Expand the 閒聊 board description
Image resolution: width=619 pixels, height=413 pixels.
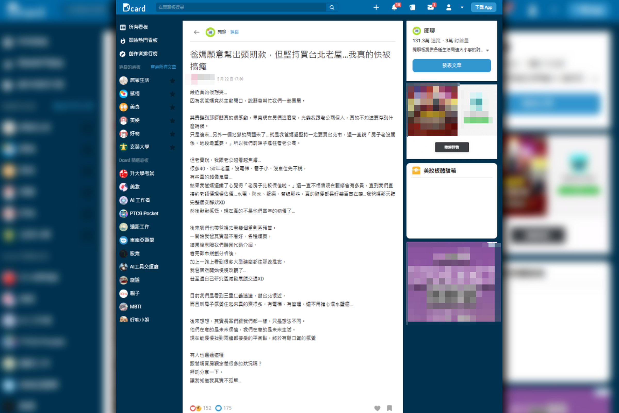pos(487,50)
